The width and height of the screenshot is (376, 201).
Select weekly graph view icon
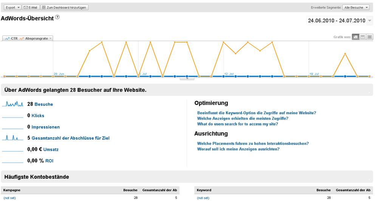(362, 37)
